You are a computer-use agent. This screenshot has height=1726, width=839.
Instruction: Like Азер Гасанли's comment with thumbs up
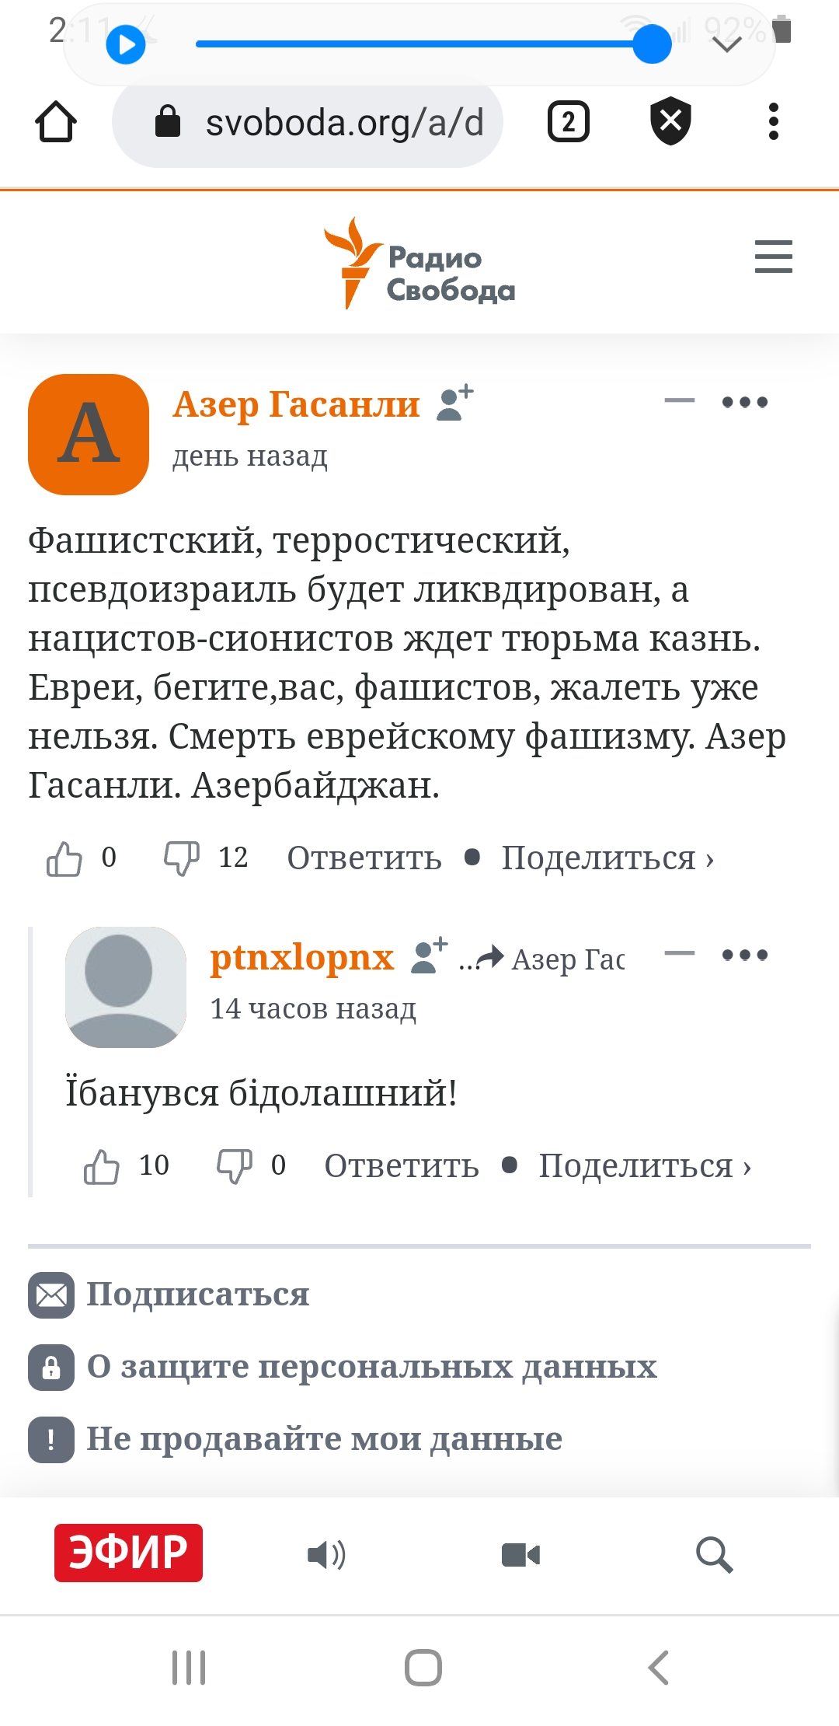coord(64,858)
